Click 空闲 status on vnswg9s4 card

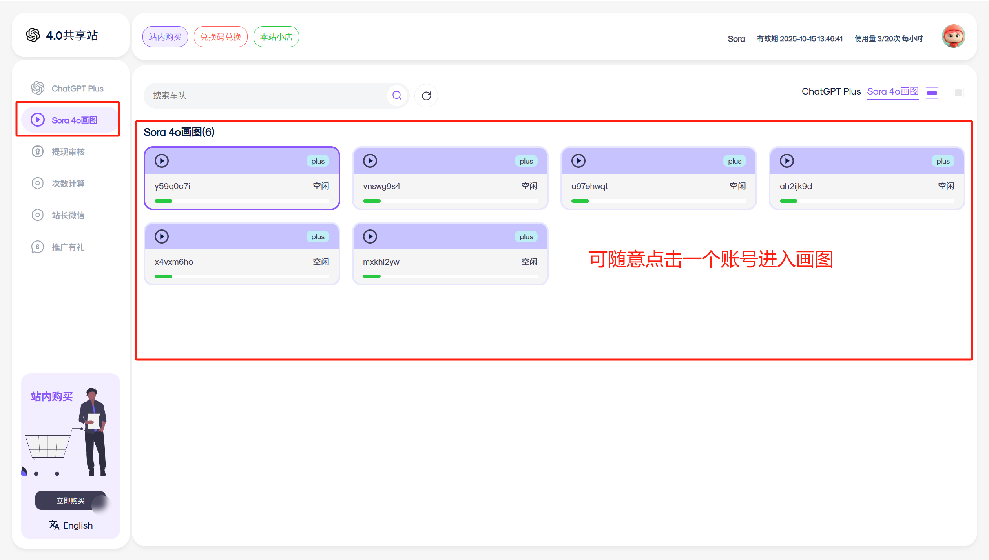click(529, 186)
